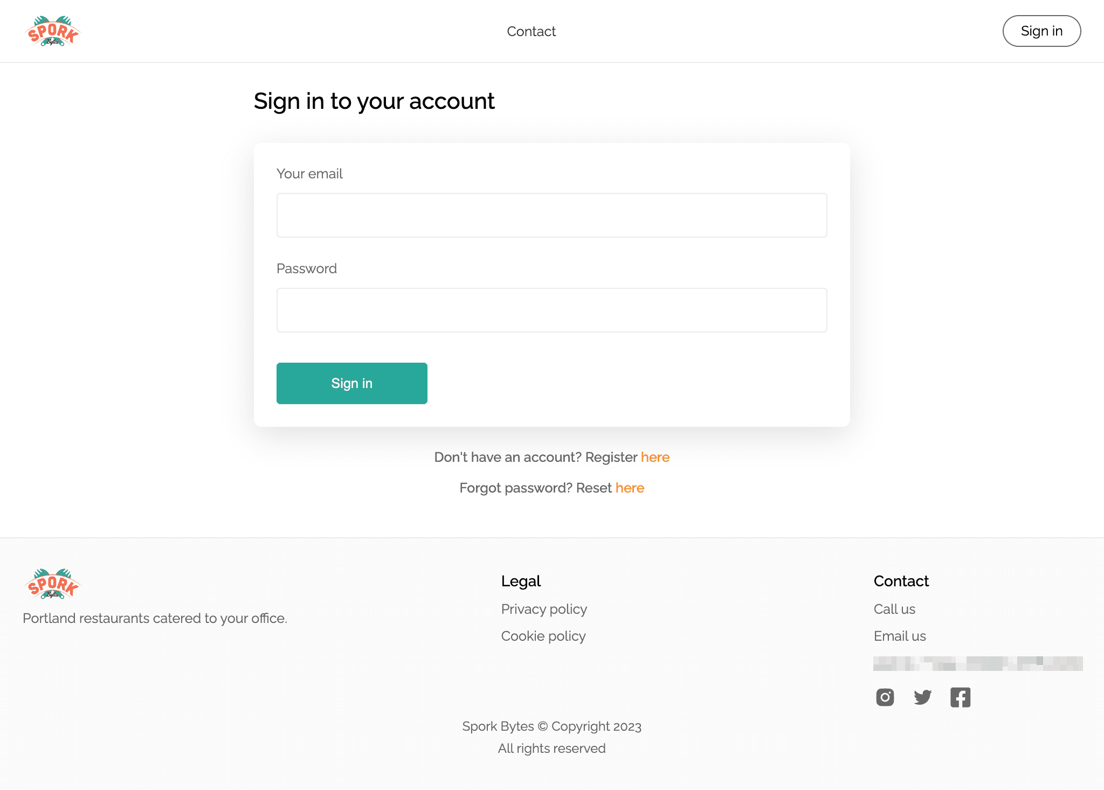Click the Spork logo in the header
Screen dimensions: 1104x790
53,31
